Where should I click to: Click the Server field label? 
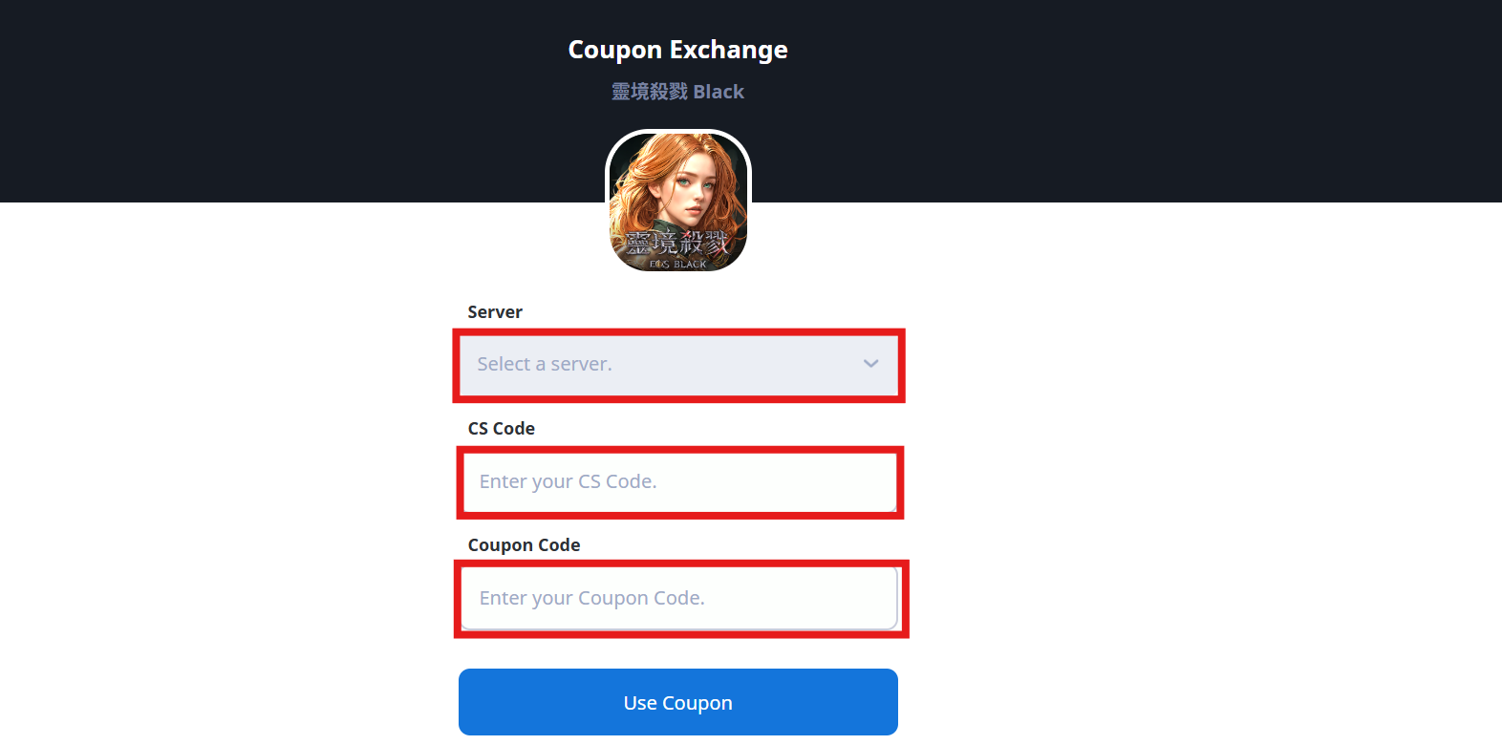[495, 312]
